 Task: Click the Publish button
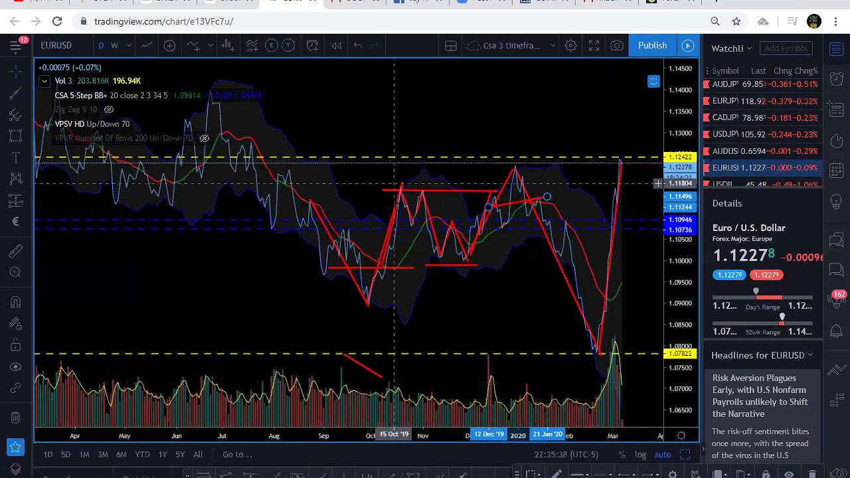click(652, 45)
